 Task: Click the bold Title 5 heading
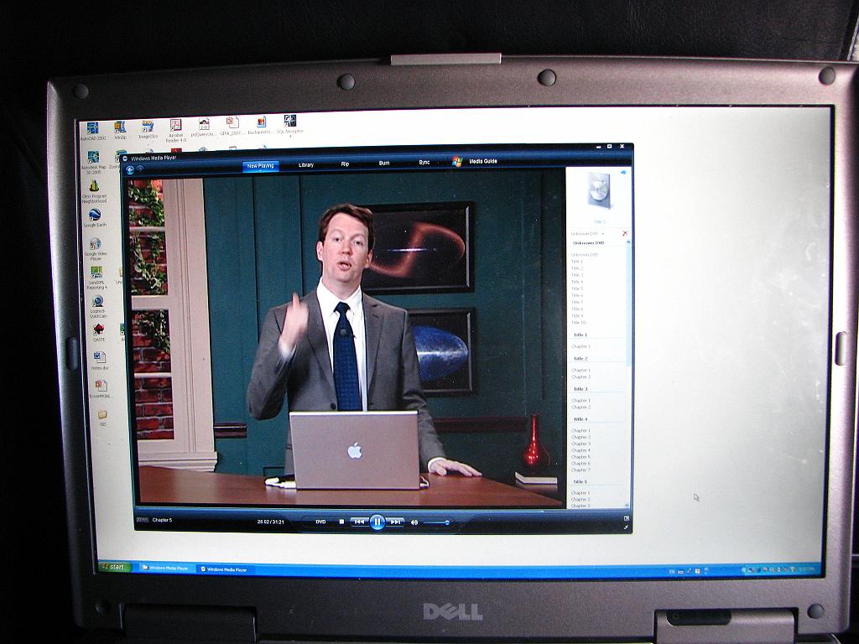pos(580,482)
